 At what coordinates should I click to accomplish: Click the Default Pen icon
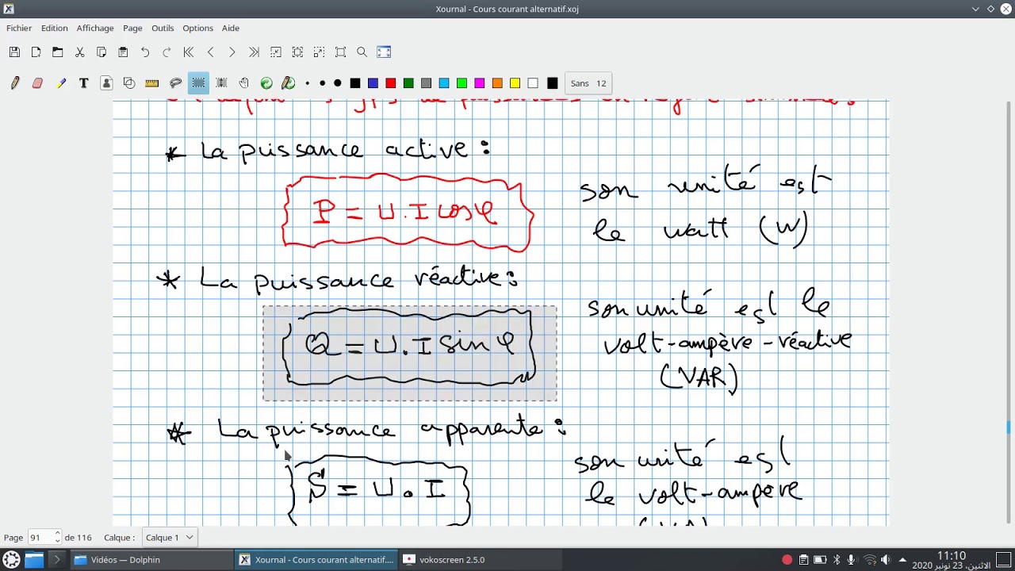(289, 83)
